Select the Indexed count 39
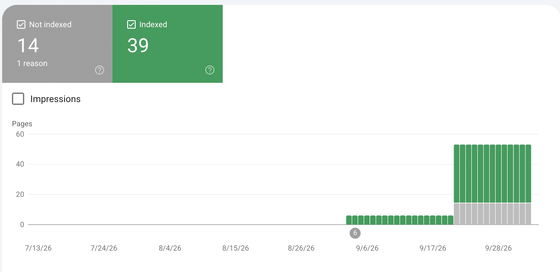Screen dimensions: 560x272 [x=138, y=46]
